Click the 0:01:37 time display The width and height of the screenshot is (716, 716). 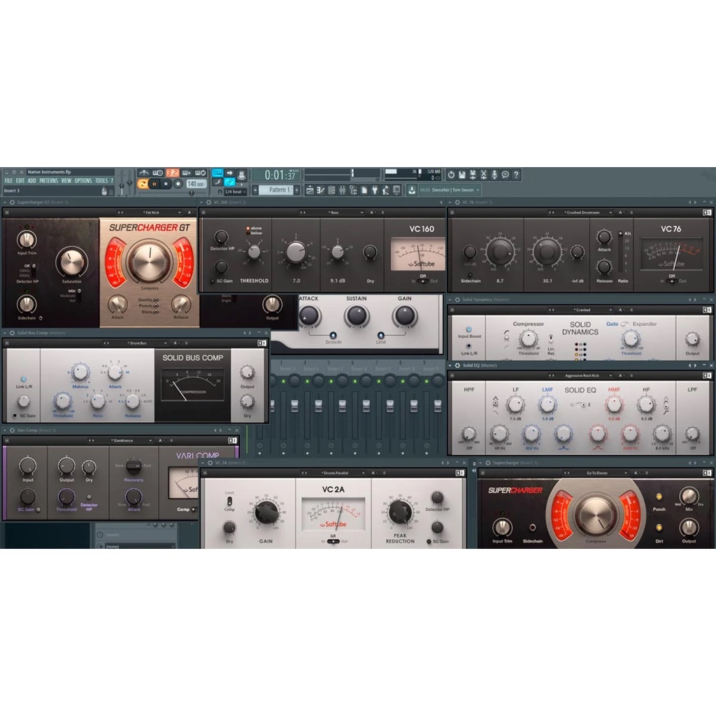275,176
